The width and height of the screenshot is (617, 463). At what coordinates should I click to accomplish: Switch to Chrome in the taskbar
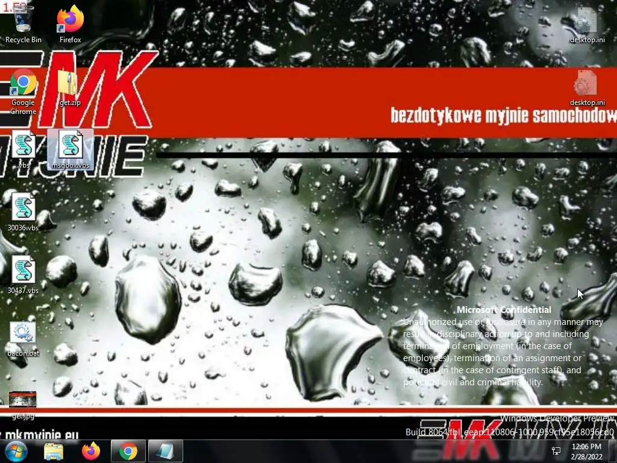point(128,452)
